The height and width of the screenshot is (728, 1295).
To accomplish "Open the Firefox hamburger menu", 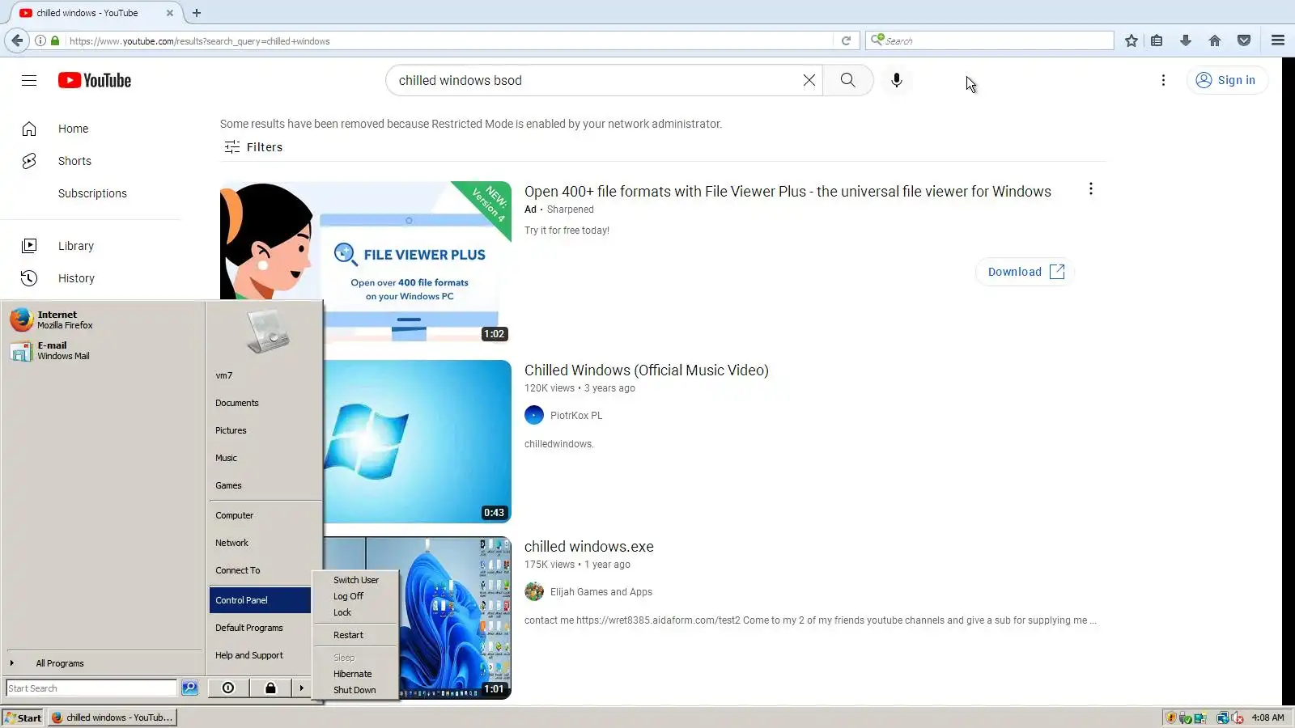I will coord(1278,40).
